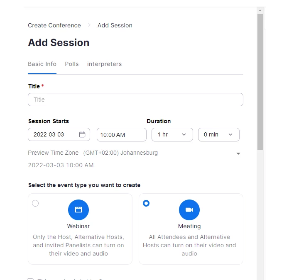Select the Meeting radio button
The image size is (289, 280).
tap(146, 203)
